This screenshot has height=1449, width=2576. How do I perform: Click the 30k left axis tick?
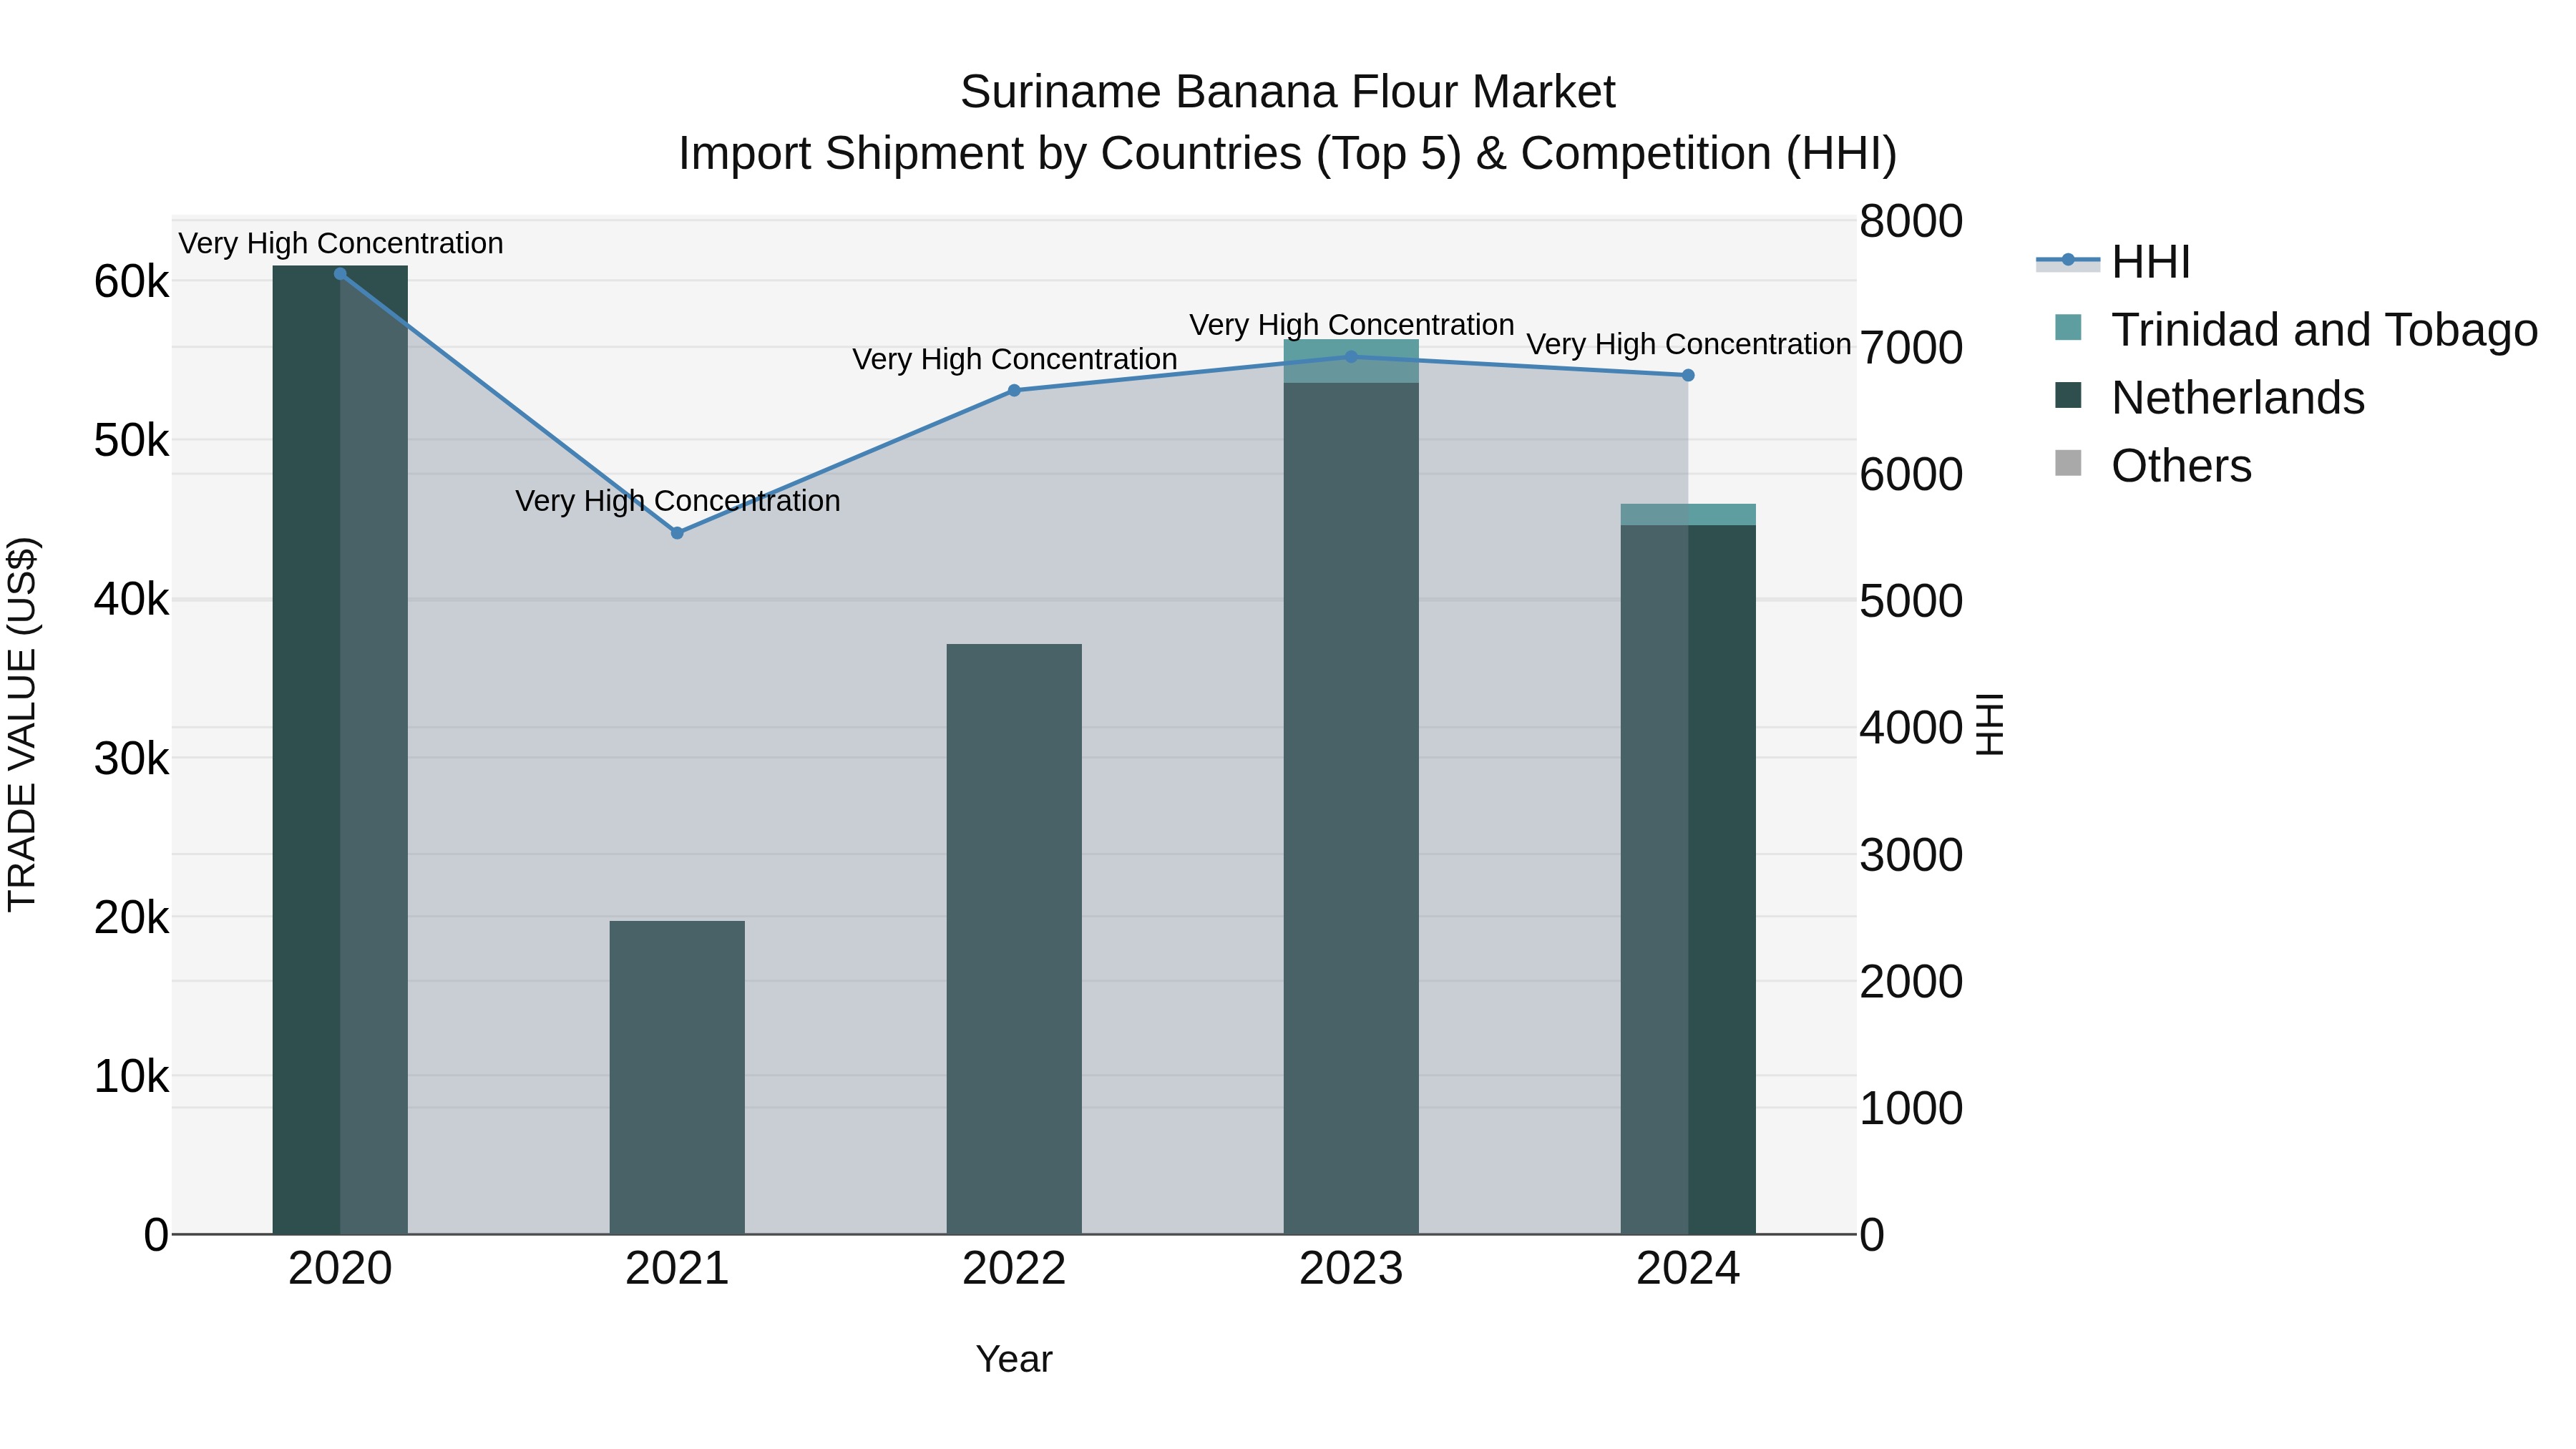(131, 759)
